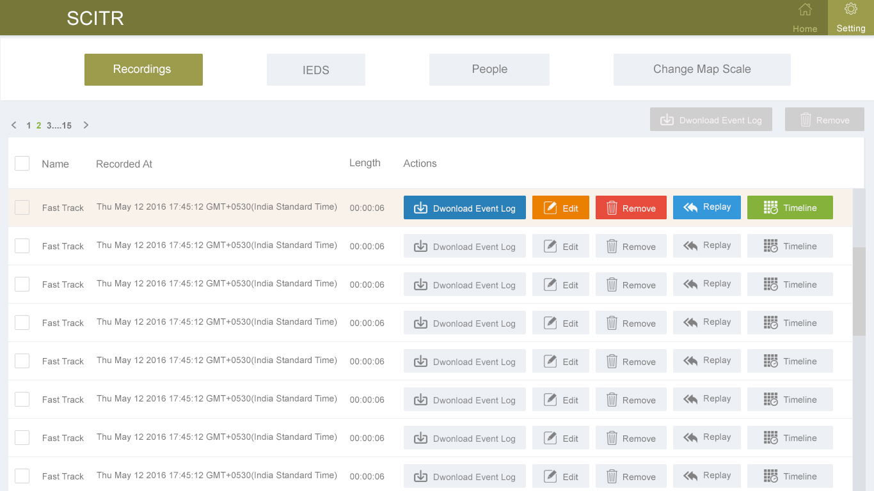Viewport: 874px width, 491px height.
Task: Check the second row's Fast Track checkbox
Action: point(22,245)
